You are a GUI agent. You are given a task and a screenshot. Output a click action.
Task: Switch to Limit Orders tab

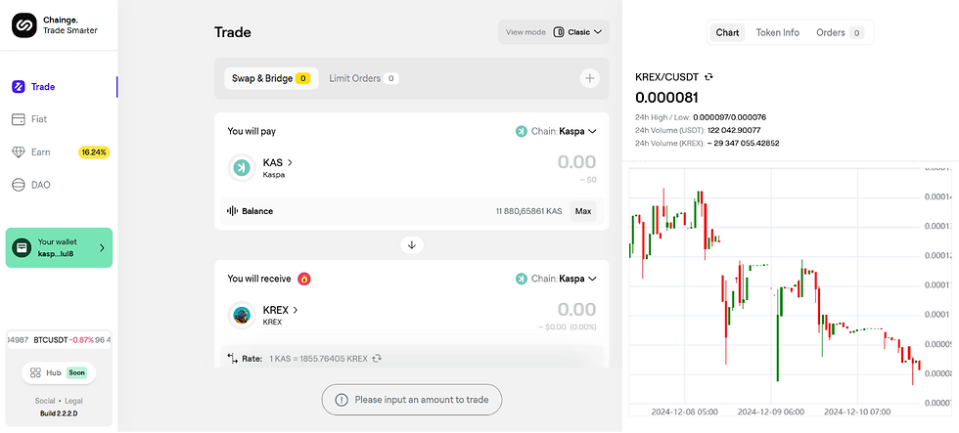point(364,78)
